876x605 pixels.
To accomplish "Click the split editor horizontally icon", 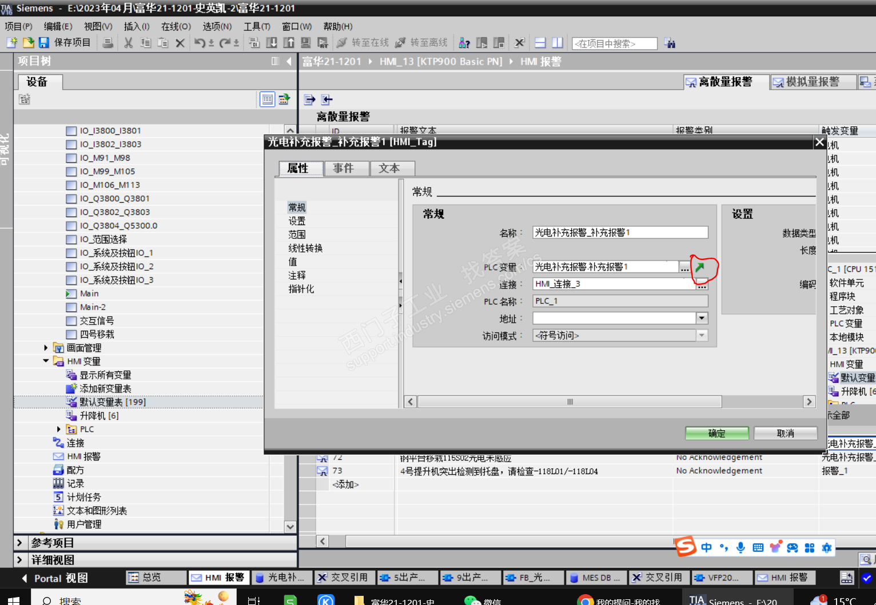I will pyautogui.click(x=540, y=43).
